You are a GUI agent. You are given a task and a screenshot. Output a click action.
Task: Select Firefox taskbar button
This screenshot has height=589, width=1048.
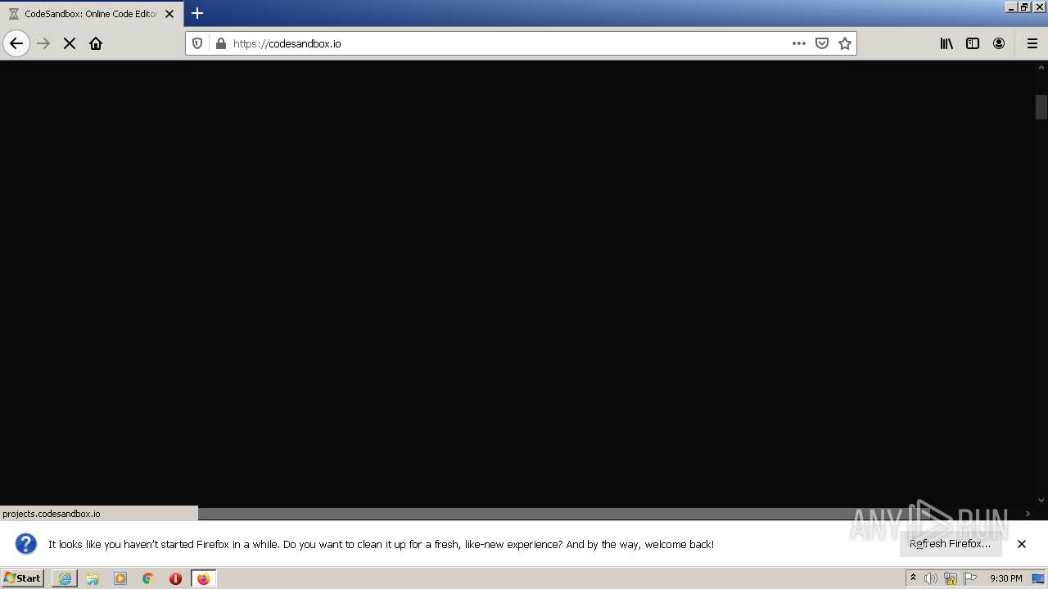tap(203, 578)
